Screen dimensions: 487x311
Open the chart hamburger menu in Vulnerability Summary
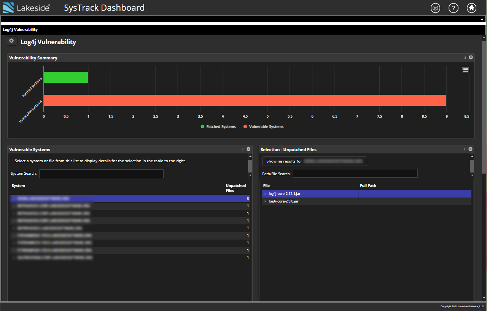(466, 69)
